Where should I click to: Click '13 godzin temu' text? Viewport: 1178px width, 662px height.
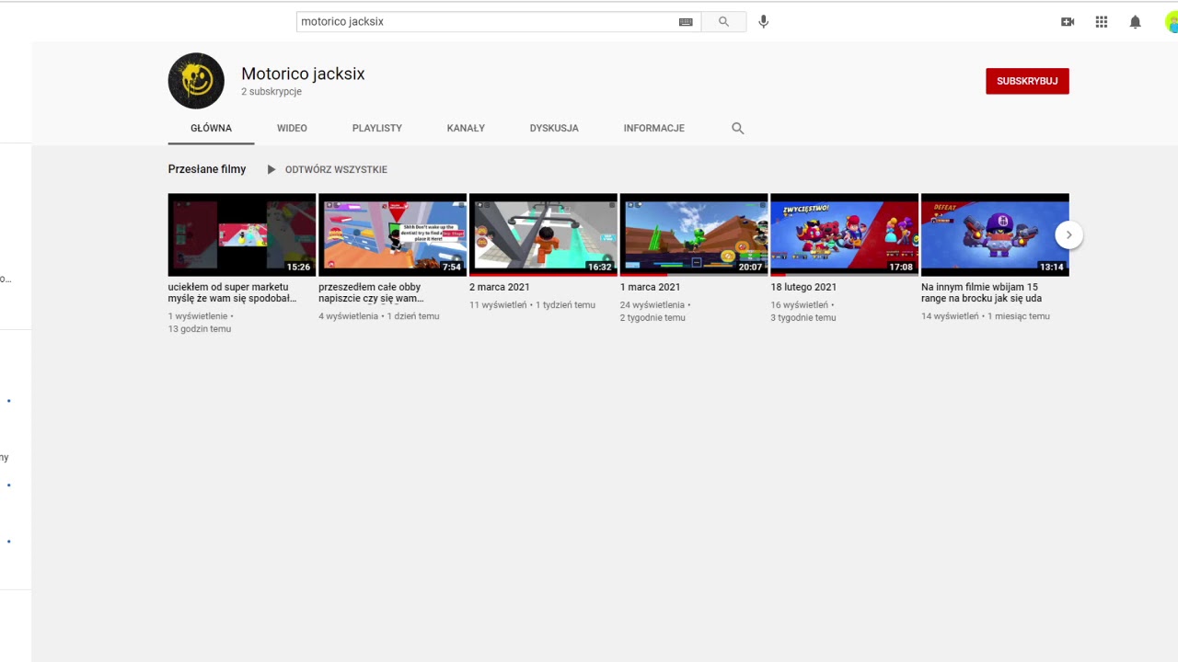click(x=200, y=329)
